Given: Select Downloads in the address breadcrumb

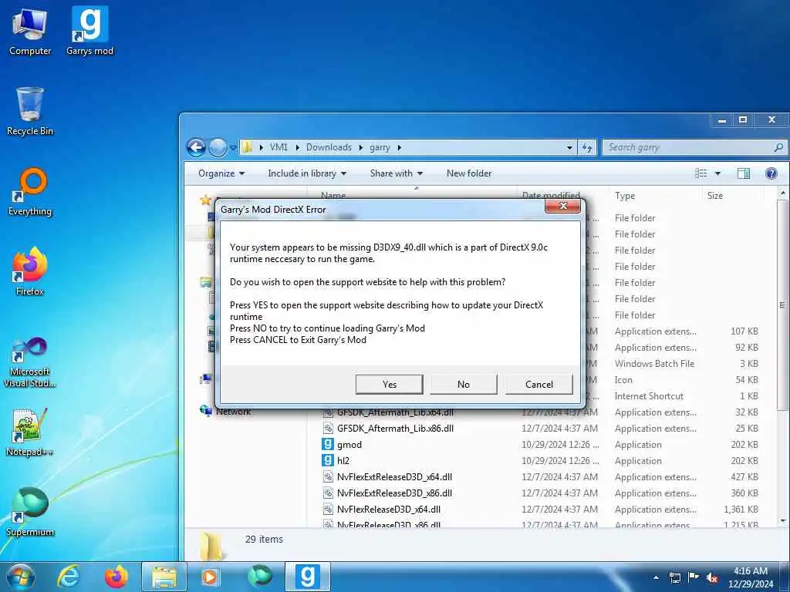Looking at the screenshot, I should pyautogui.click(x=329, y=147).
